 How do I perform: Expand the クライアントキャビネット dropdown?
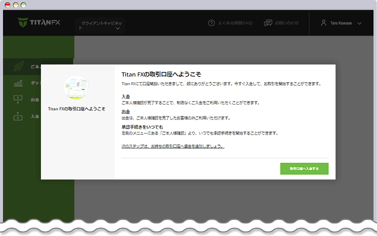(x=100, y=25)
